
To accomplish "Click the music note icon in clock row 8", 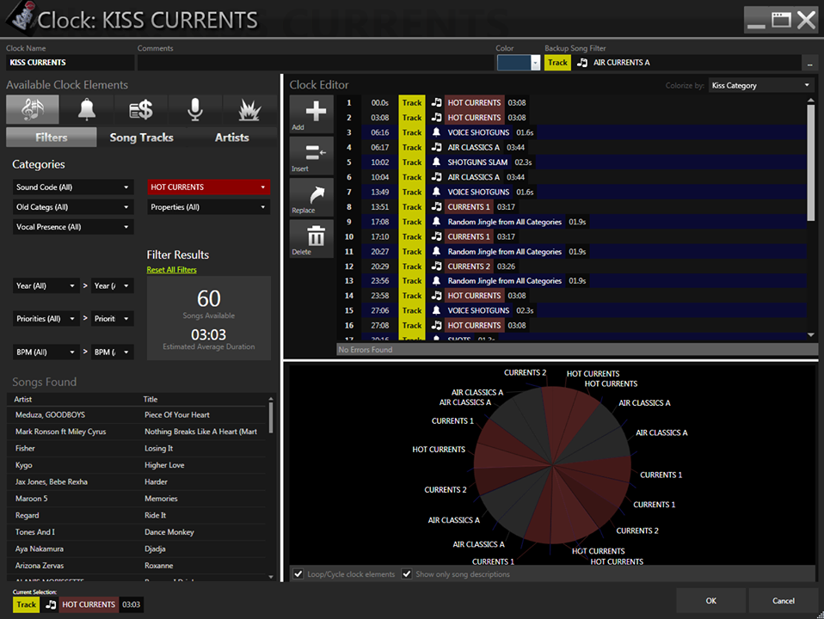I will (436, 206).
